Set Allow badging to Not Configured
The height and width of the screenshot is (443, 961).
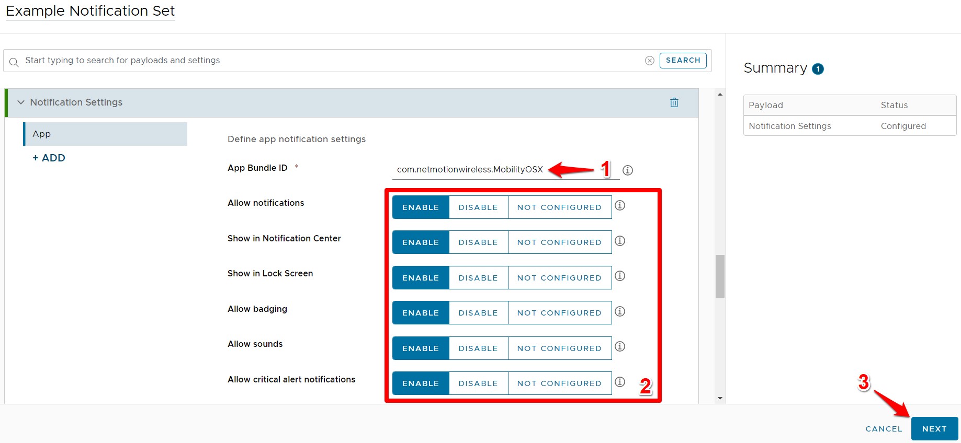(559, 313)
